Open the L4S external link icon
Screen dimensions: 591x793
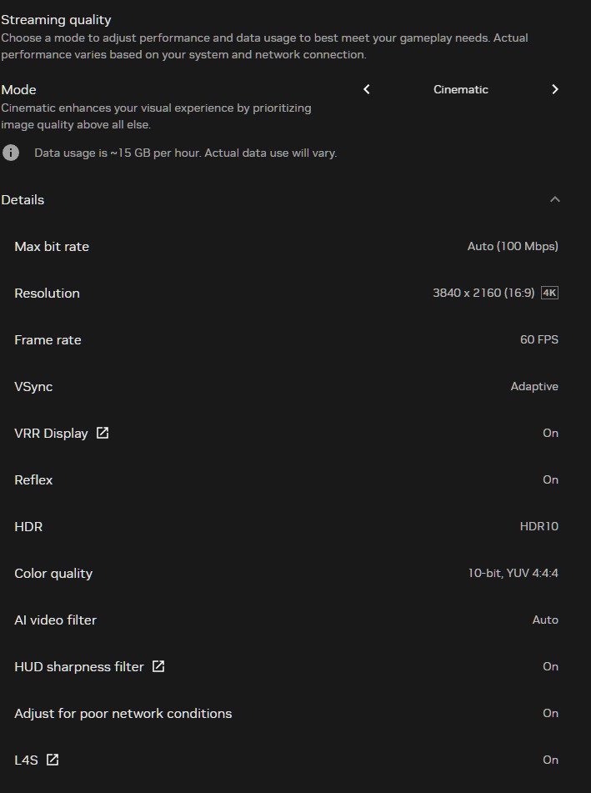tap(52, 760)
